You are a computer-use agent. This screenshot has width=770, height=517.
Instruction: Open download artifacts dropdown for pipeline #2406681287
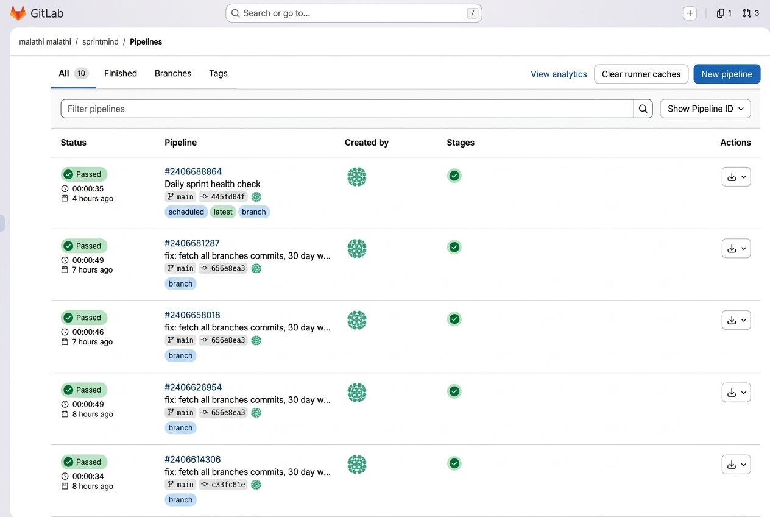coord(736,248)
